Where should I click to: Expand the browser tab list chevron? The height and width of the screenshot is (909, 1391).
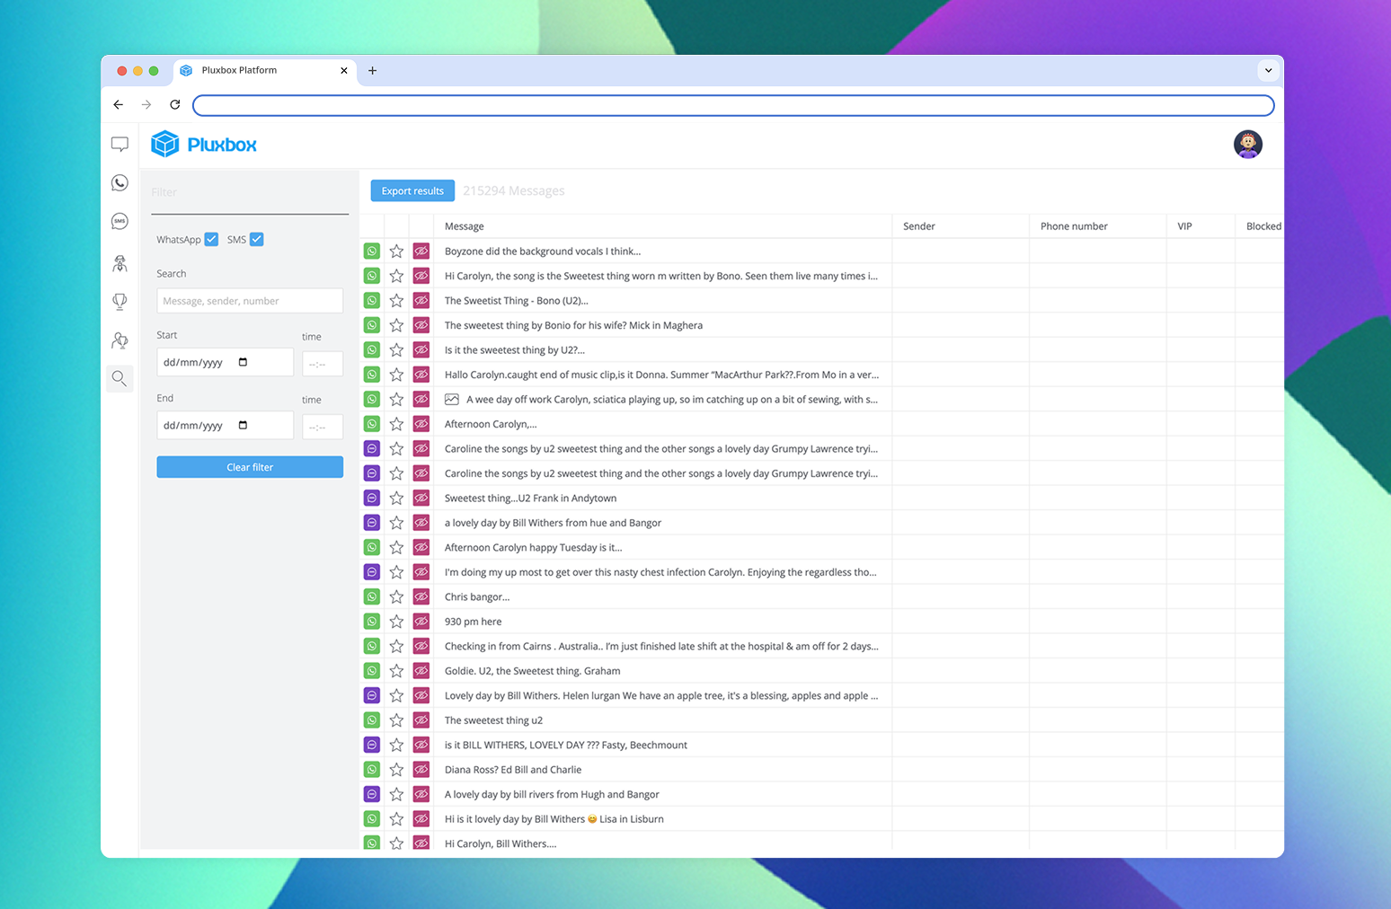pyautogui.click(x=1268, y=70)
